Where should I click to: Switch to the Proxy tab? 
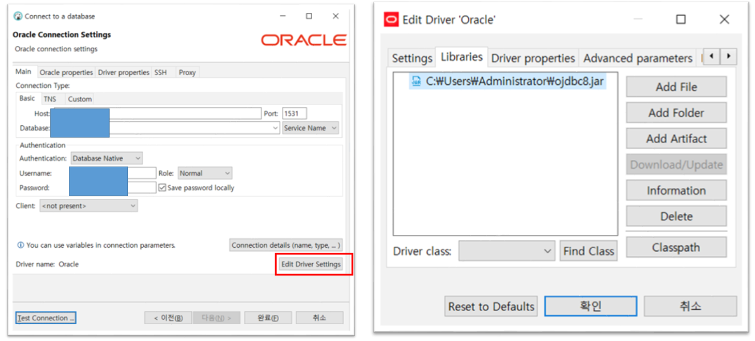click(x=187, y=73)
